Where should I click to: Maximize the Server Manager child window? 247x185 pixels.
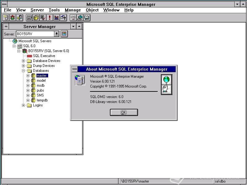[x=79, y=27]
